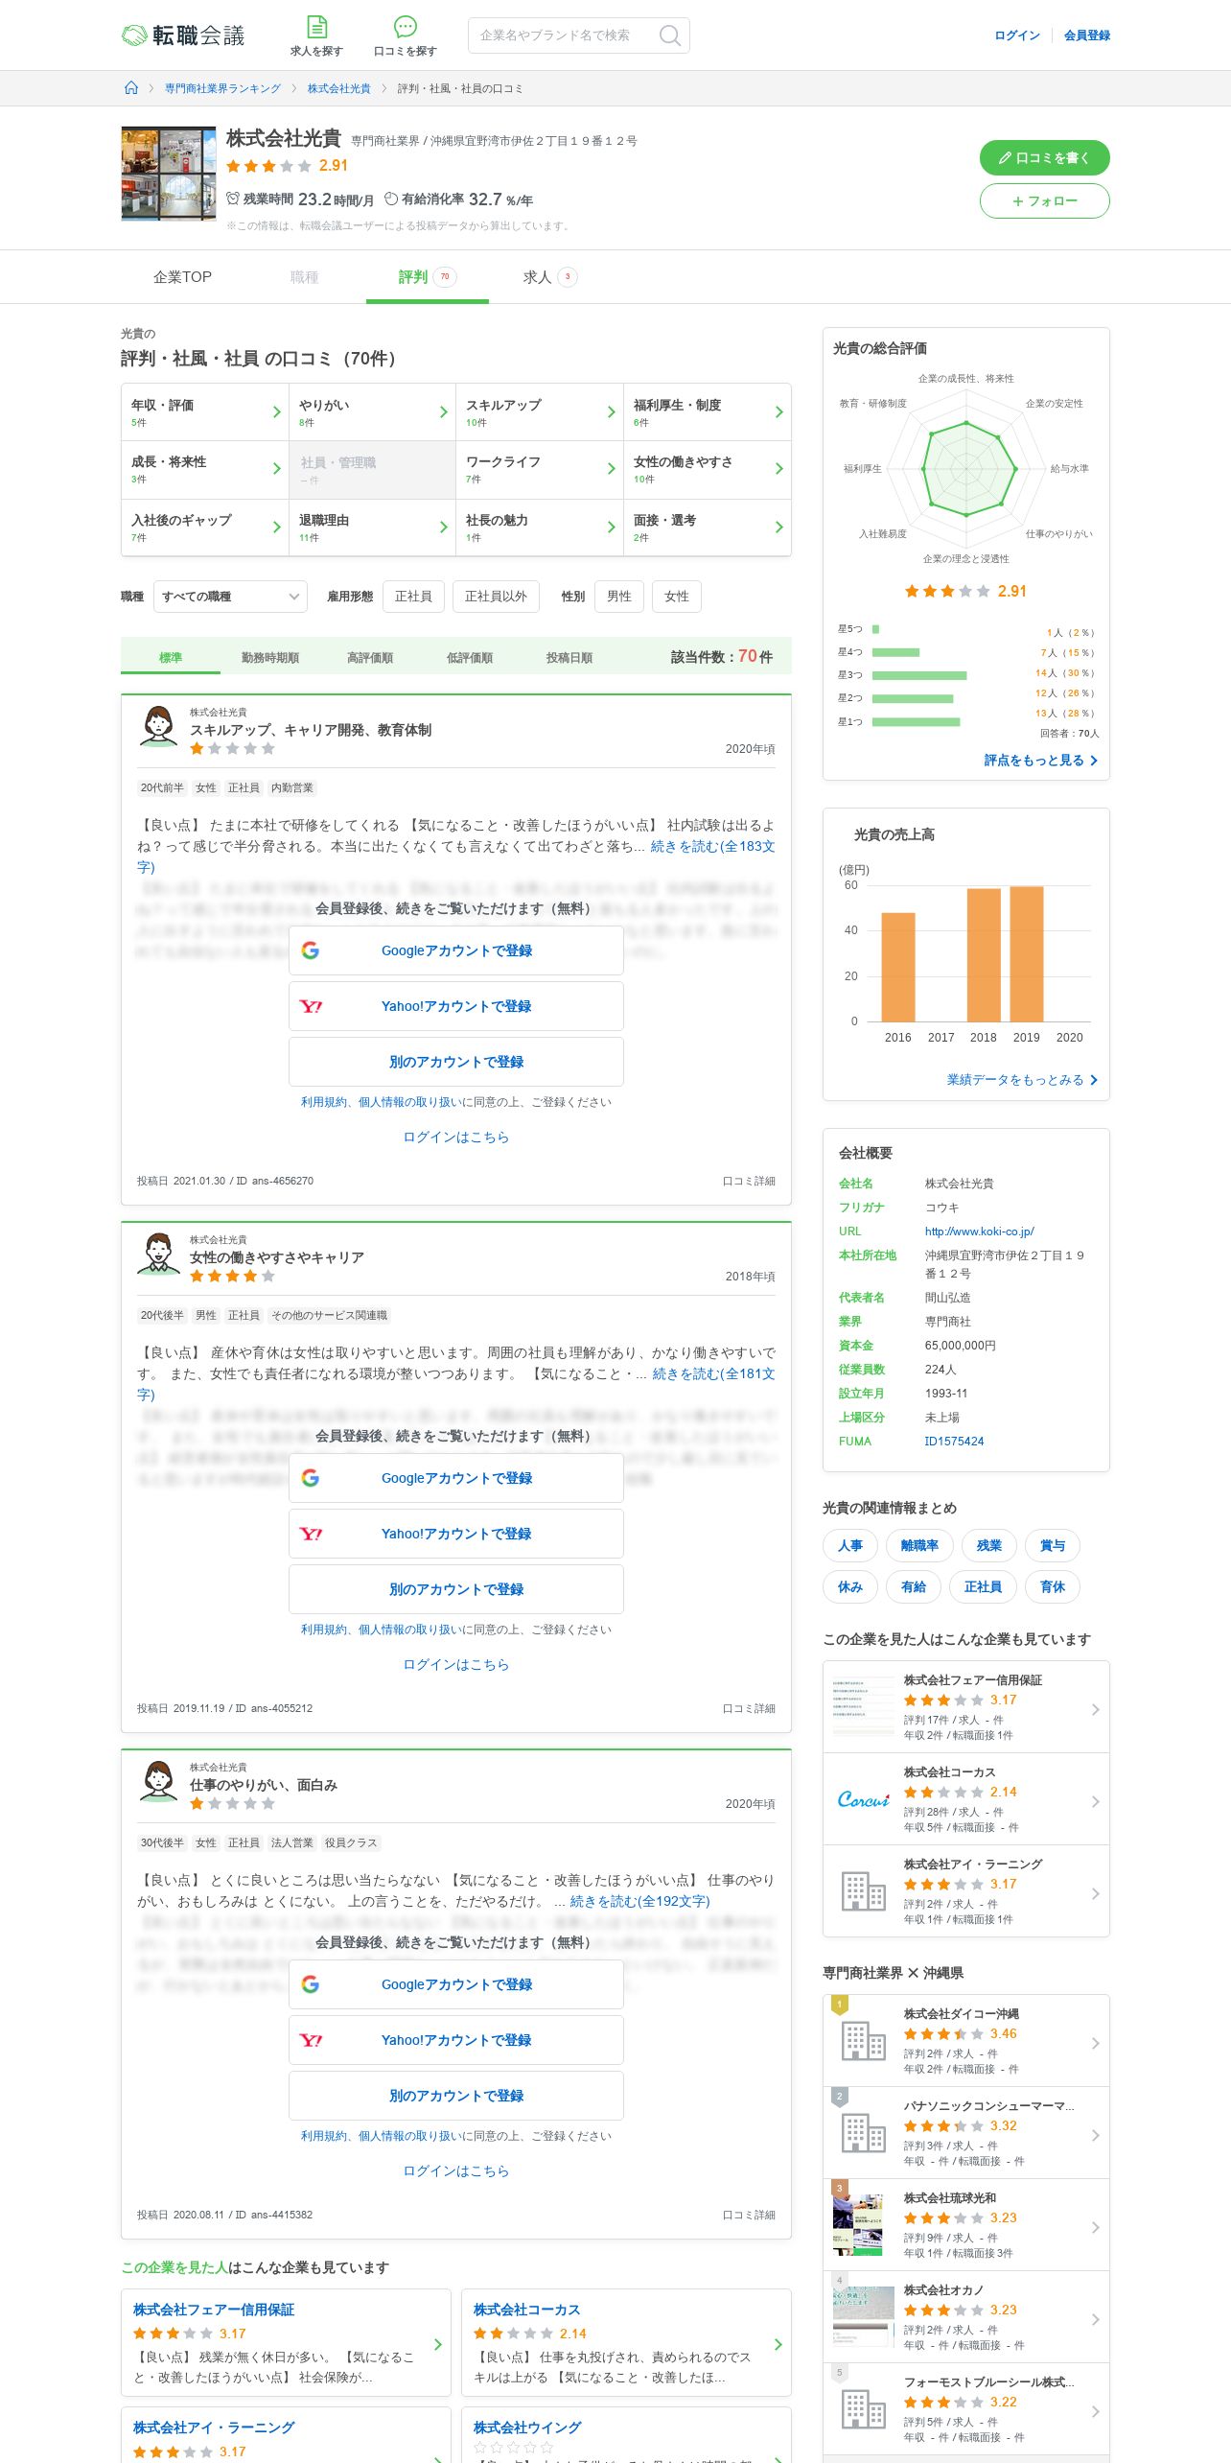This screenshot has height=2463, width=1231.
Task: Click thumbnail of 株式会社琉球光和
Action: pos(858,2224)
